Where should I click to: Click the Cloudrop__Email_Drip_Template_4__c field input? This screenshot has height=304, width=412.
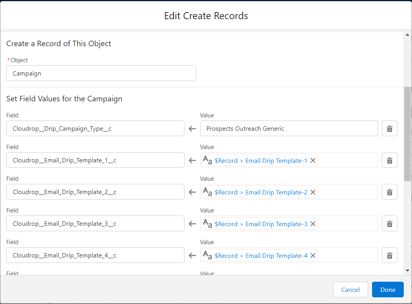[x=95, y=255]
